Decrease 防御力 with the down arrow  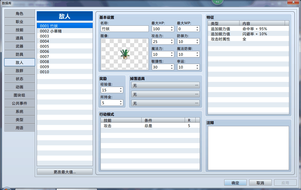197,43
